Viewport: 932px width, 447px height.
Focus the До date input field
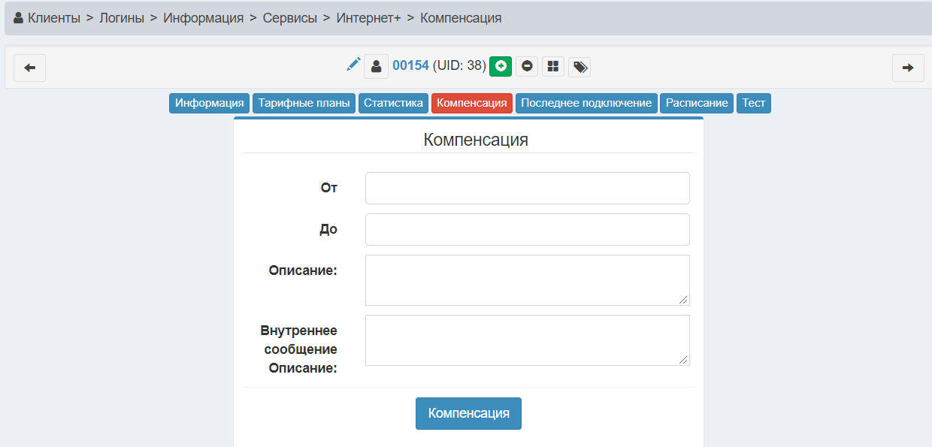tap(527, 229)
